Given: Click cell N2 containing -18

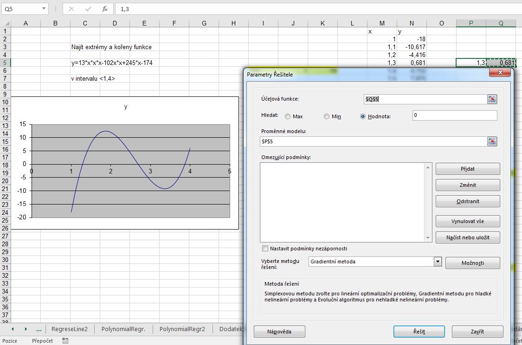Looking at the screenshot, I should [412, 39].
